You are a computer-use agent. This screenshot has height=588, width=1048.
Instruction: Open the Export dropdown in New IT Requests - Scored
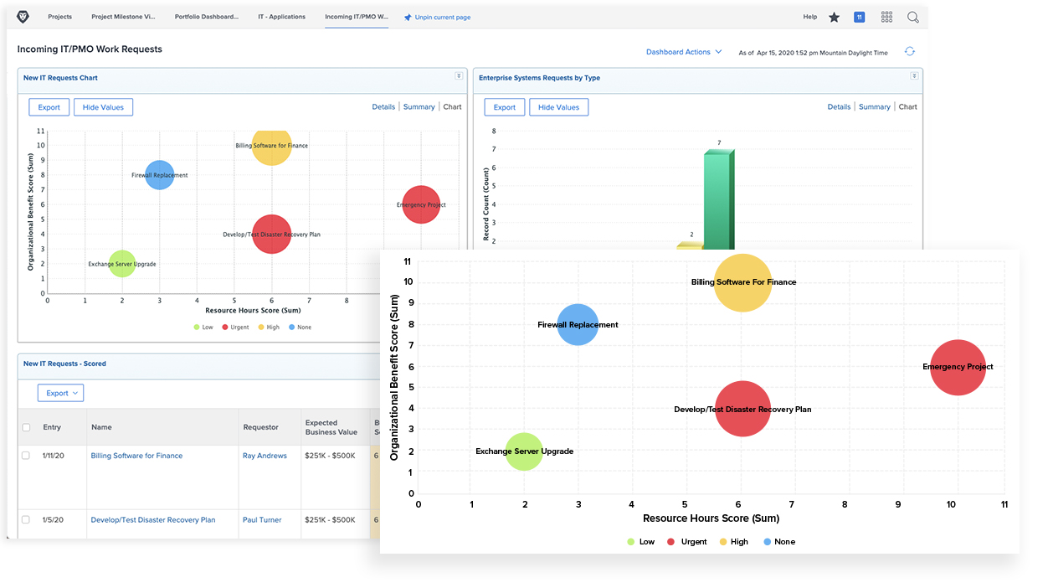(59, 393)
